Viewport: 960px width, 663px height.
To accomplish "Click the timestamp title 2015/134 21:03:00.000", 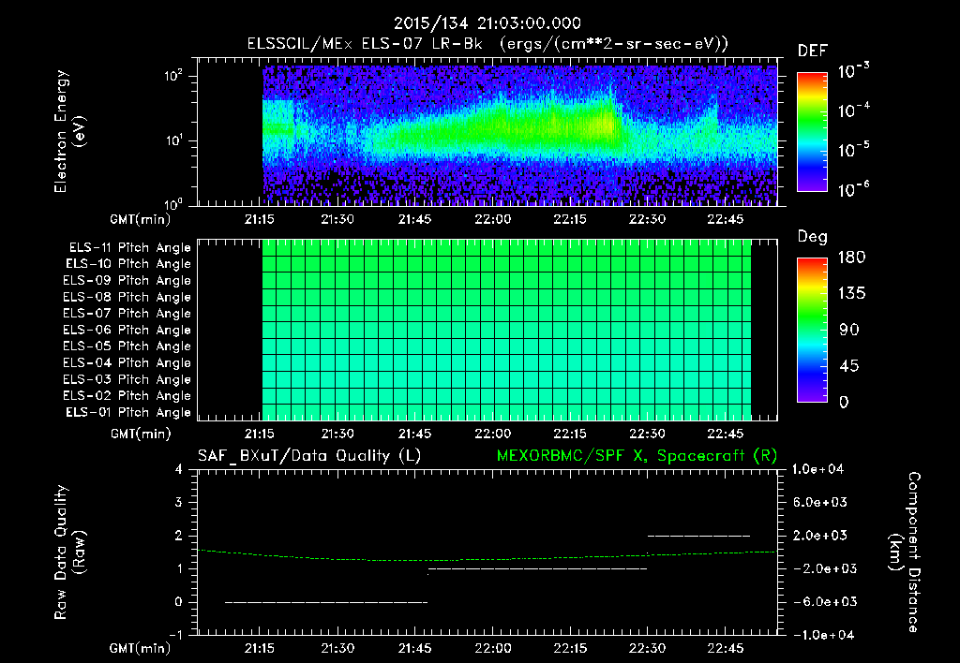I will (x=487, y=23).
